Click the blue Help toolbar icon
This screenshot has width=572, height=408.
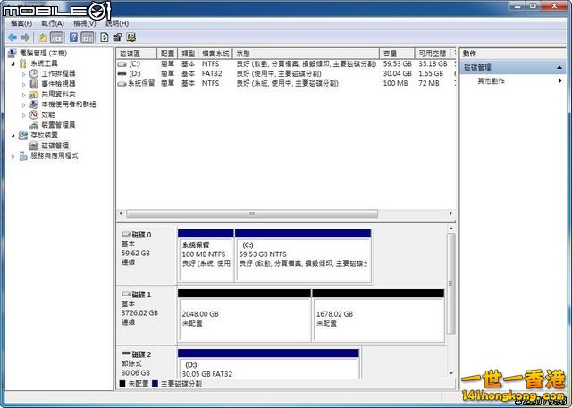tap(72, 37)
